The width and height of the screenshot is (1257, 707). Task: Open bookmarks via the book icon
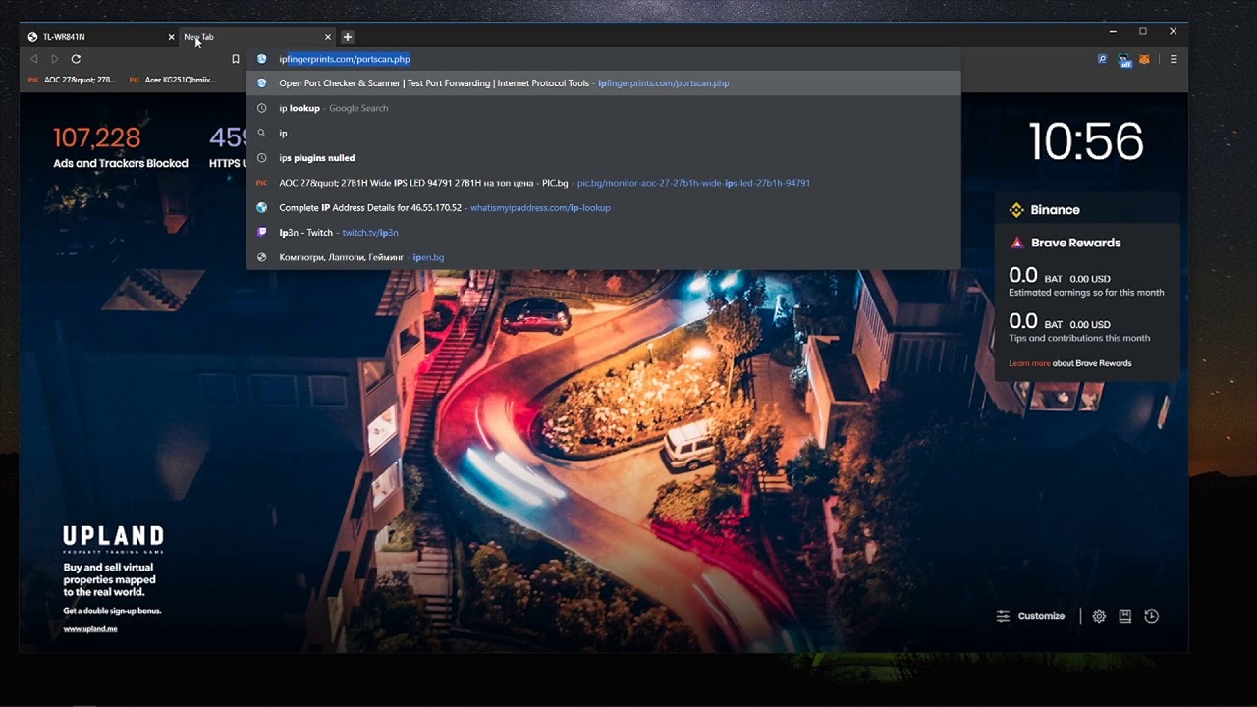point(1125,616)
